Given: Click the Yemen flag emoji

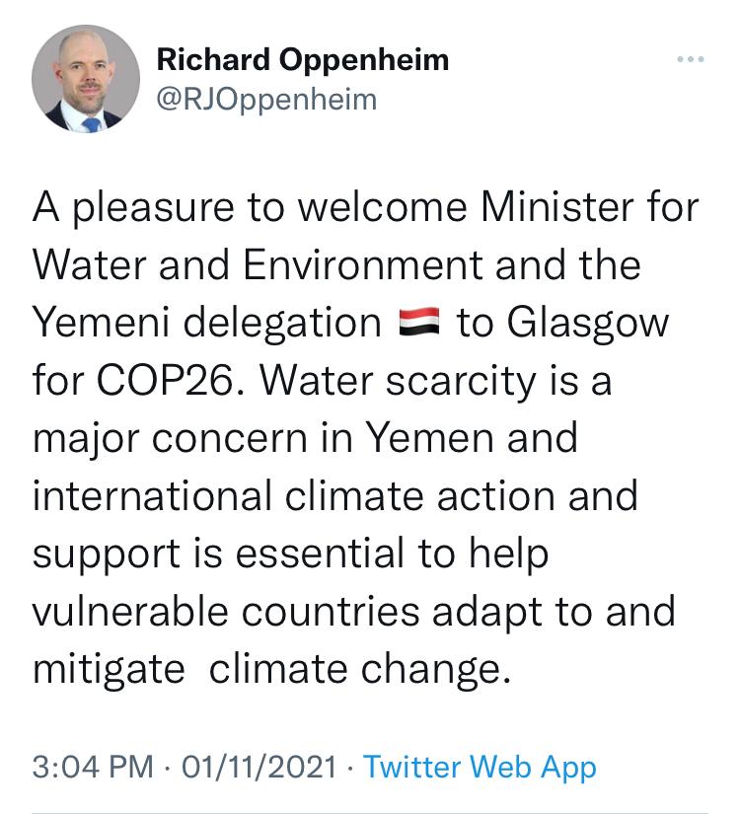Looking at the screenshot, I should (419, 322).
